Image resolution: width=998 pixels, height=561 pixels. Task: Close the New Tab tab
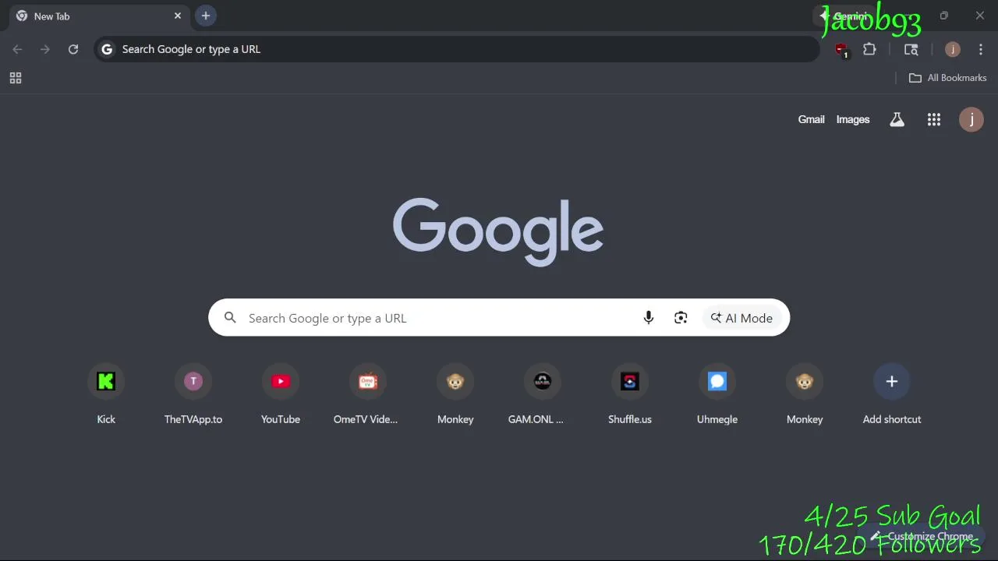(x=178, y=16)
